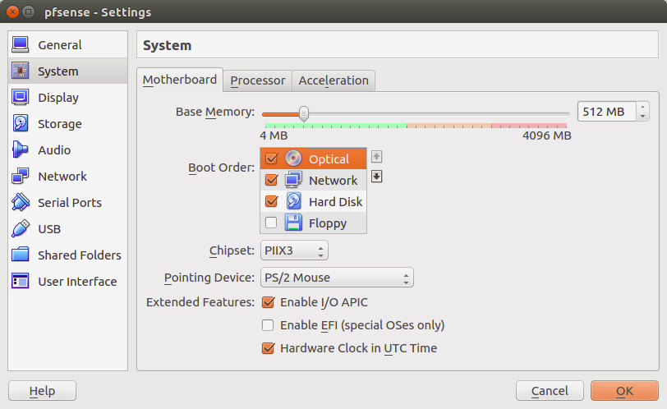Click the System chip icon in sidebar

20,71
